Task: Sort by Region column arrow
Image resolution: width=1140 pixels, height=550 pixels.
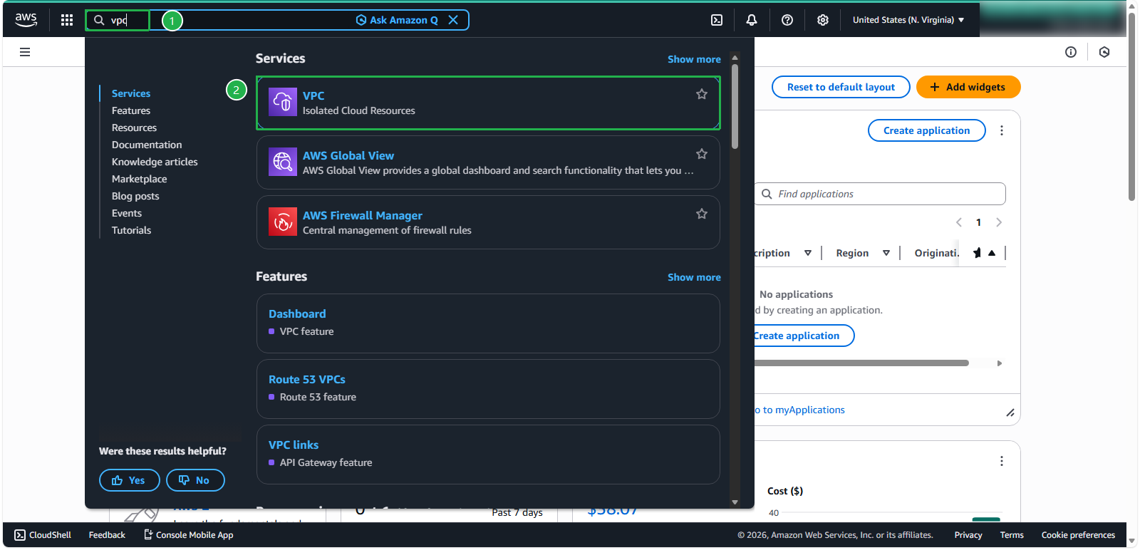Action: (886, 253)
